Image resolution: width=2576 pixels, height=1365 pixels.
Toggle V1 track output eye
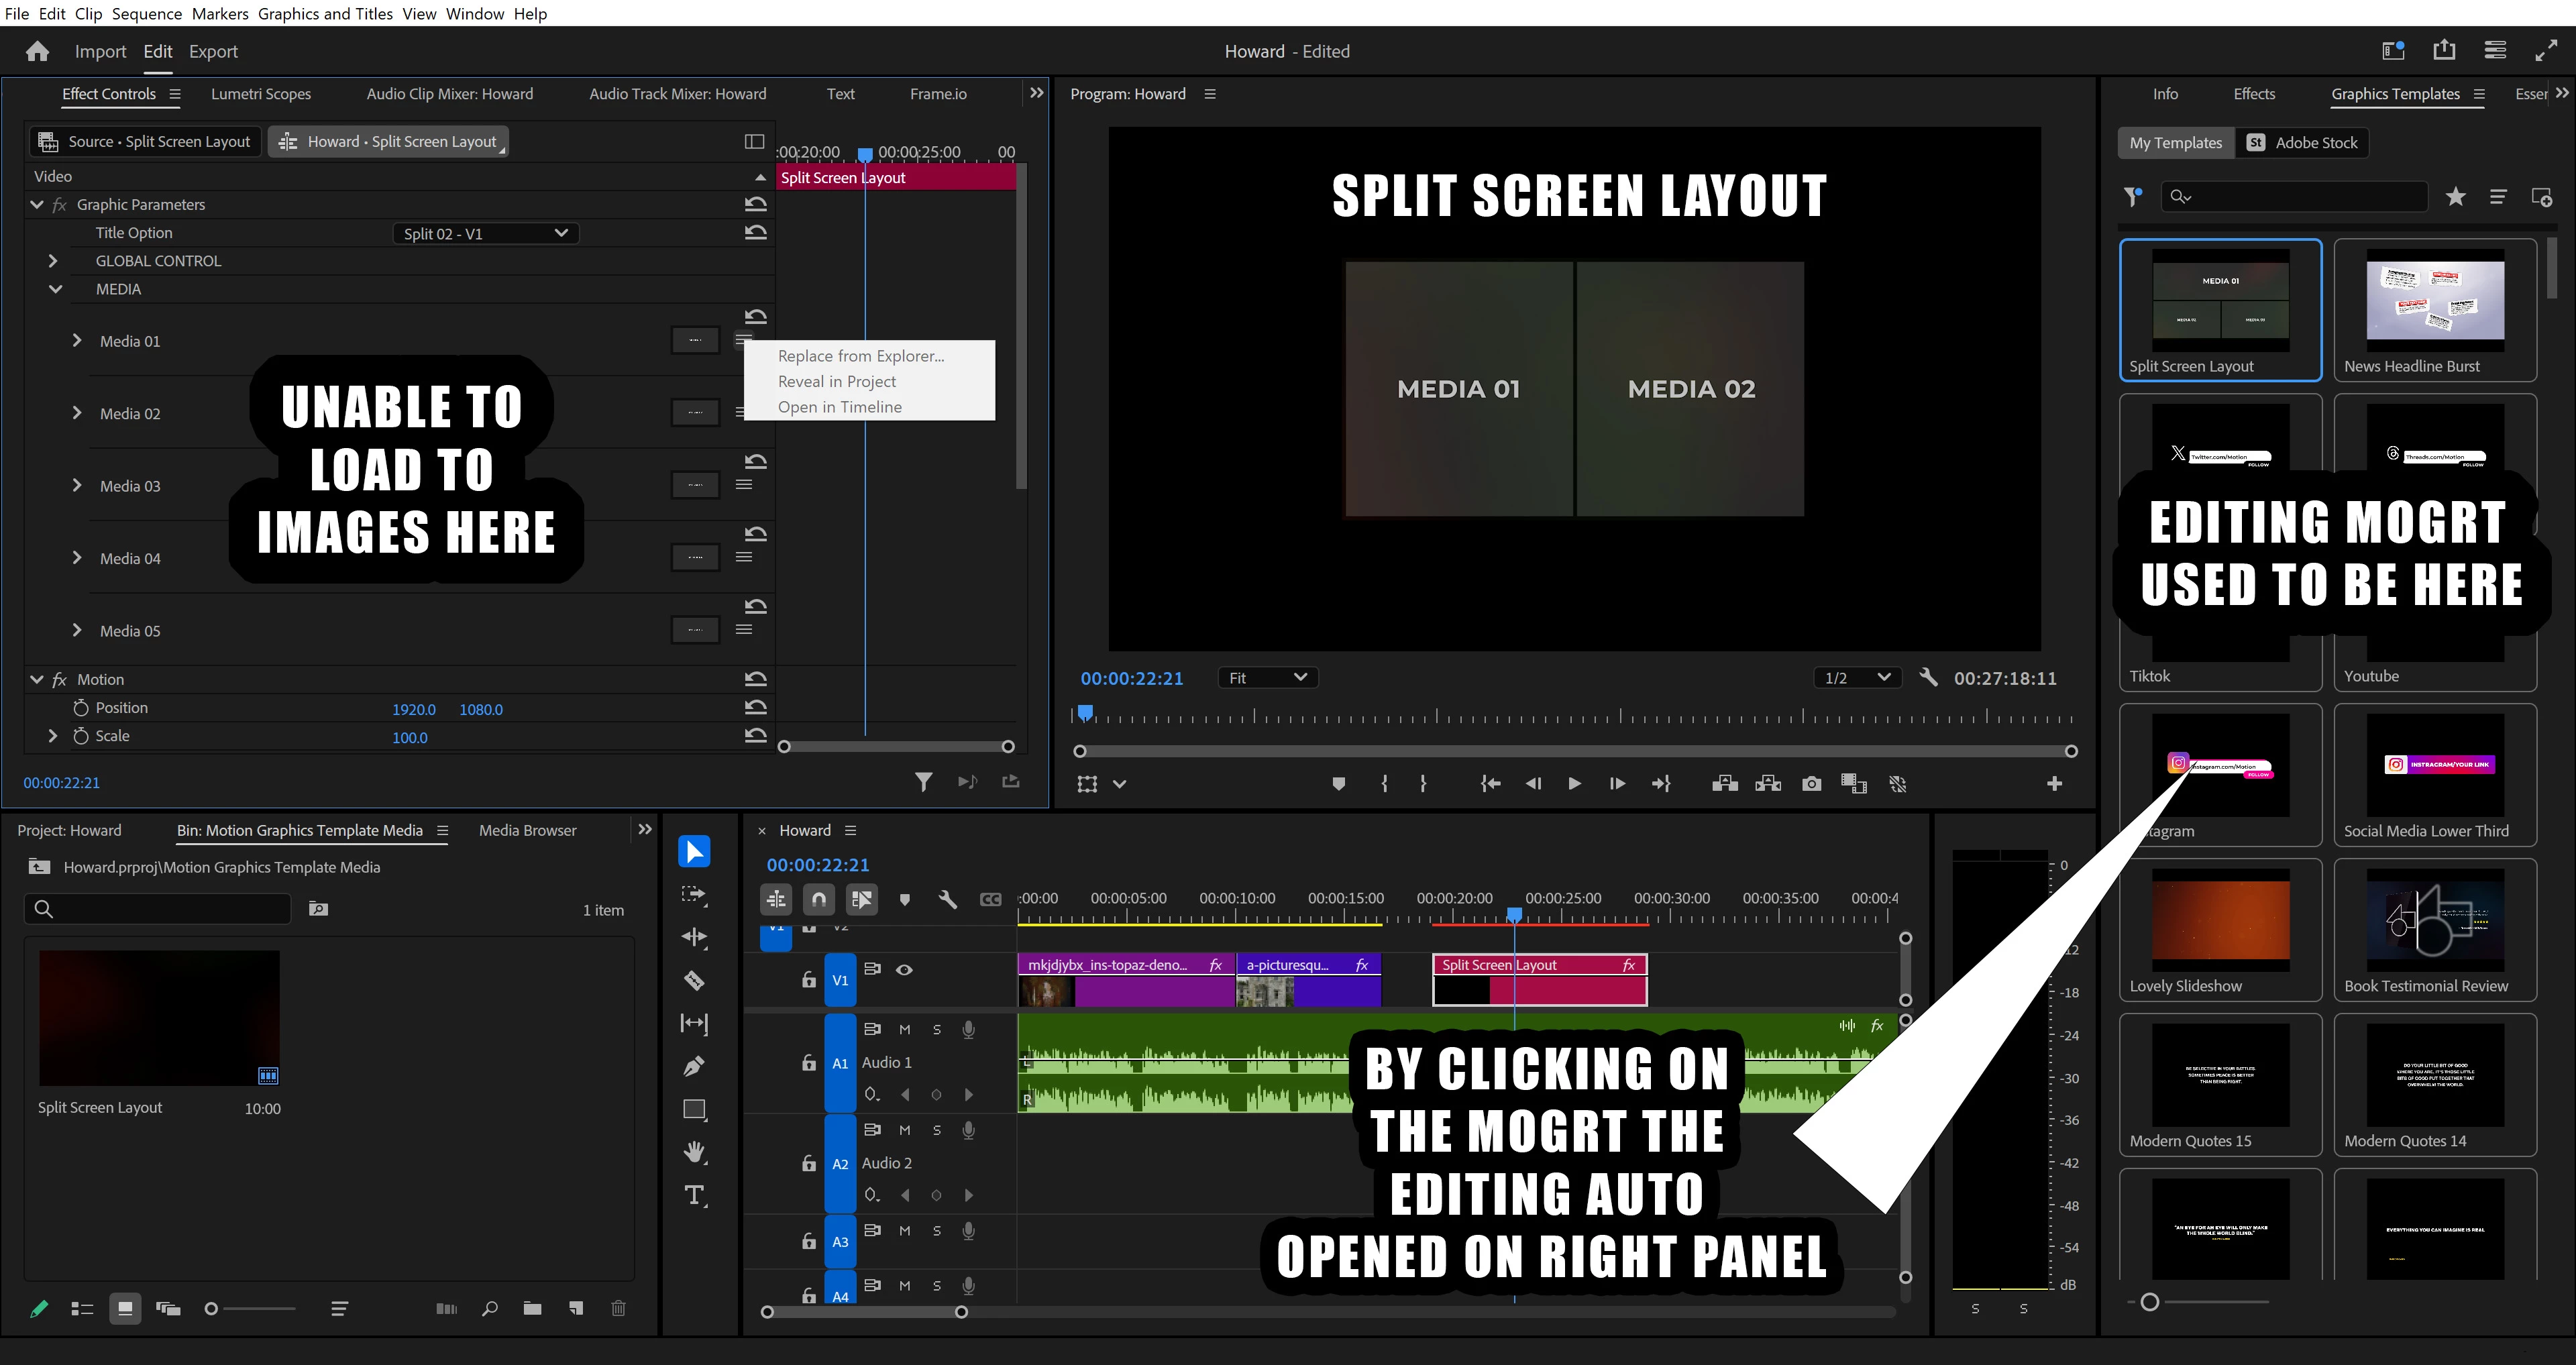tap(904, 970)
